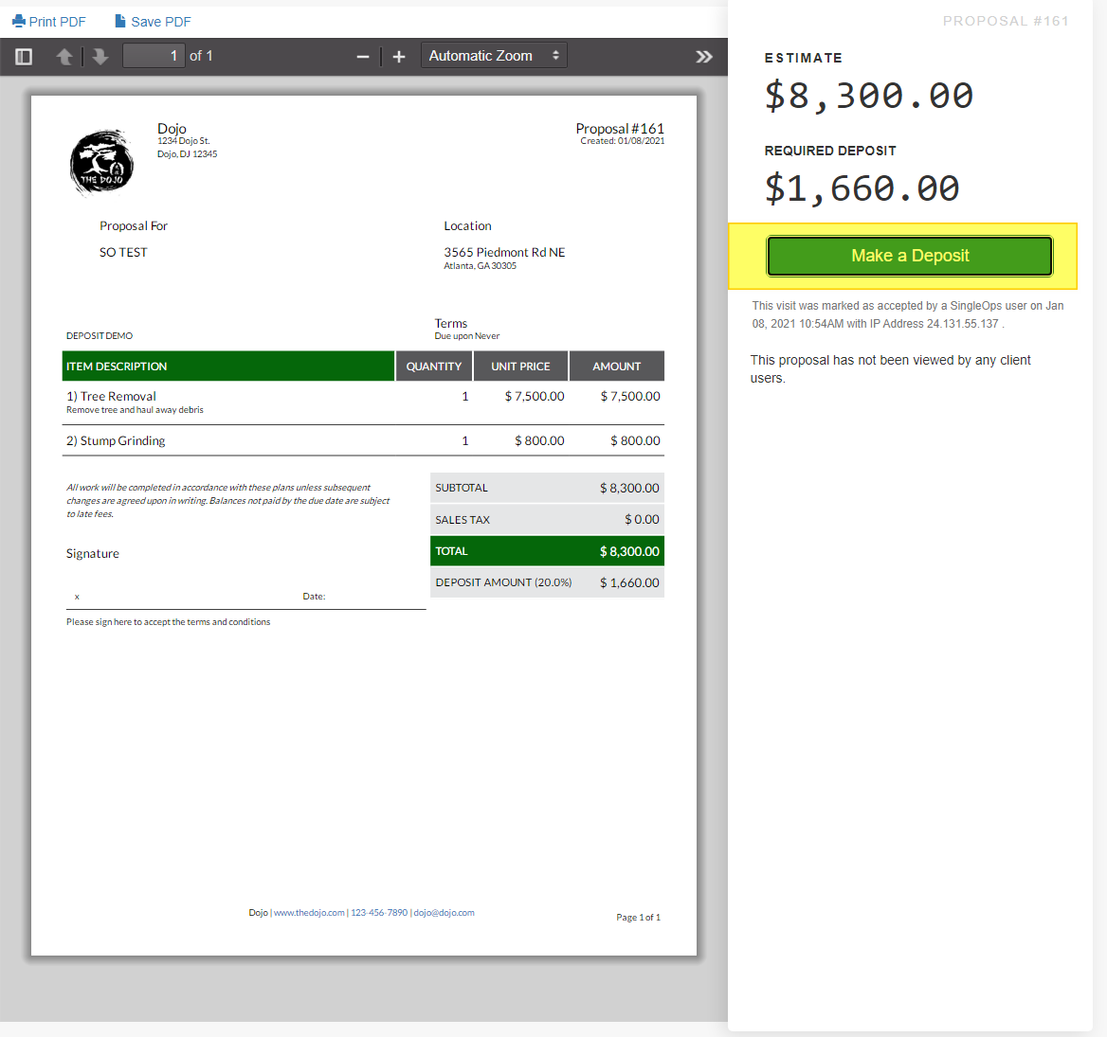Click The Dojo logo image

101,162
